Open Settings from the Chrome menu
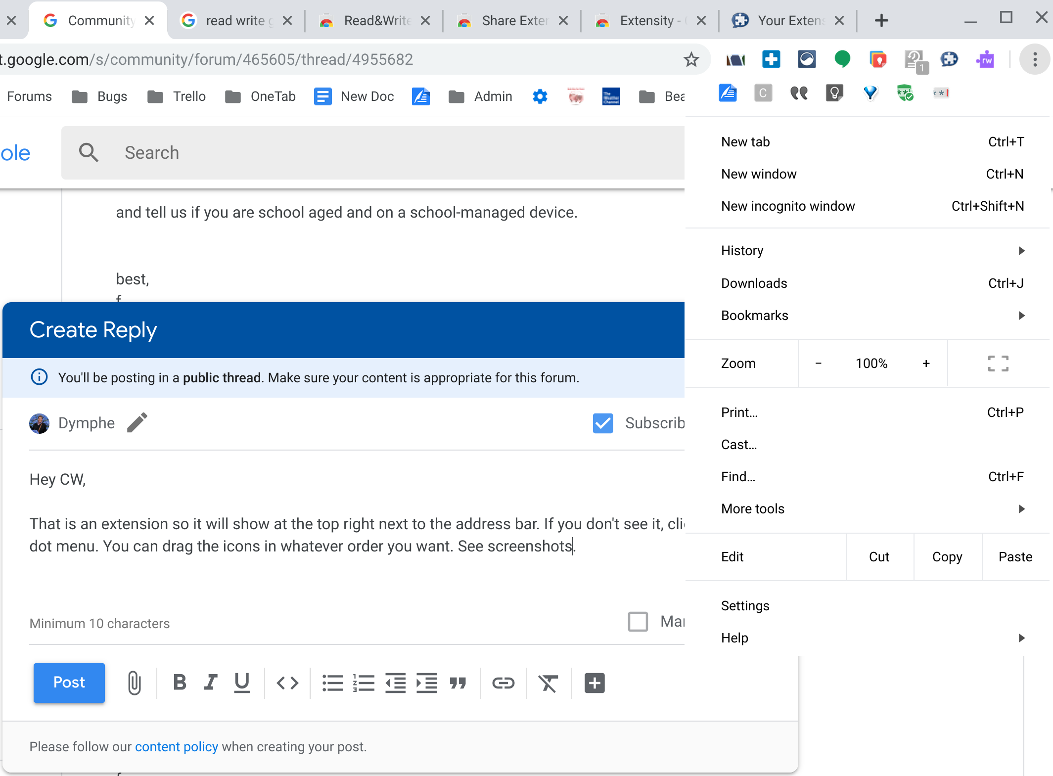Screen dimensions: 1053x776 (x=745, y=606)
